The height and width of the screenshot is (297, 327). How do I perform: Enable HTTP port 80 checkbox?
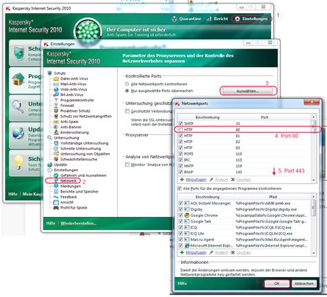point(181,130)
